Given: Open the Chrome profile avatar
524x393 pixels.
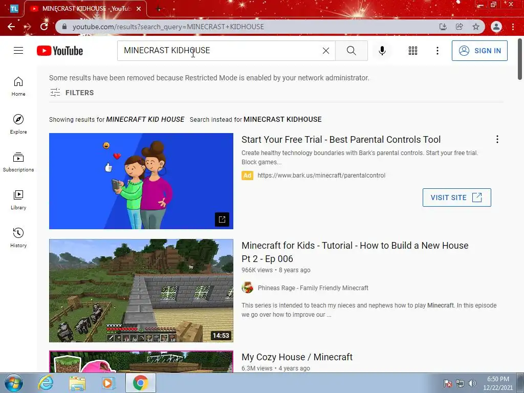Looking at the screenshot, I should click(x=496, y=27).
